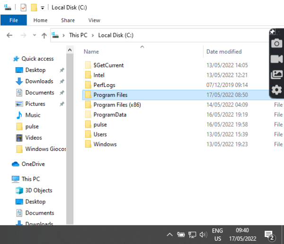
Task: Click the Properties quick access toolbar icon
Action: point(24,8)
